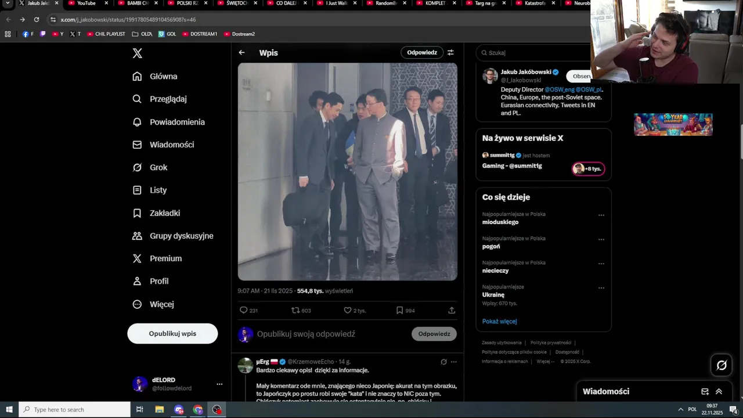Open more options for pogoń trend

601,240
